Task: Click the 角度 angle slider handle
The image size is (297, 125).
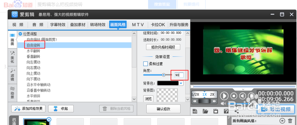Action: pos(164,75)
